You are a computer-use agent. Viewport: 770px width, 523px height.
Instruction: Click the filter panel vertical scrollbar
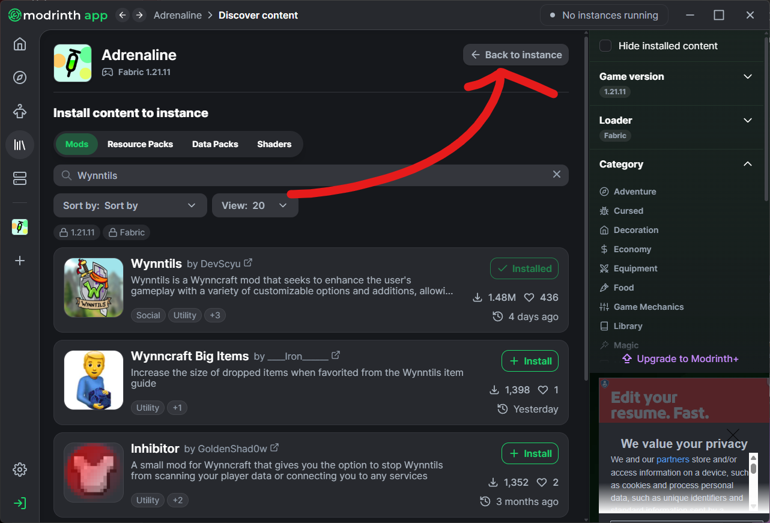[x=766, y=119]
